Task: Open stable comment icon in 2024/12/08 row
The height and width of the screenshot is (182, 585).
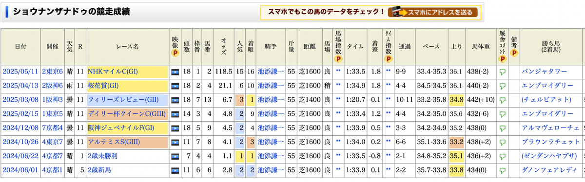Action: click(x=503, y=128)
